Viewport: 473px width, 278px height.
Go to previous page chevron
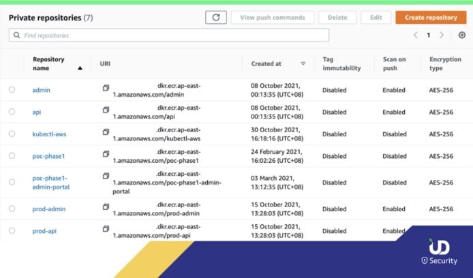[416, 35]
